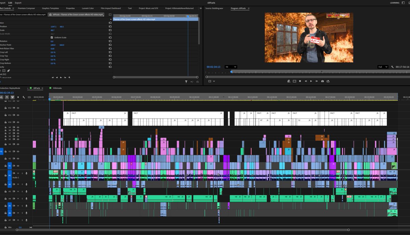
Task: Open Timeline Display Settings wrench
Action: coord(24,97)
